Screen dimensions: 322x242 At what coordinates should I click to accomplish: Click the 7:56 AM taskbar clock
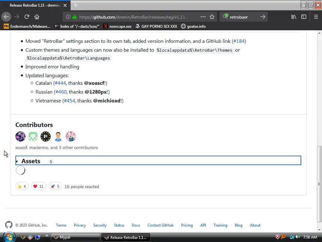click(x=310, y=237)
